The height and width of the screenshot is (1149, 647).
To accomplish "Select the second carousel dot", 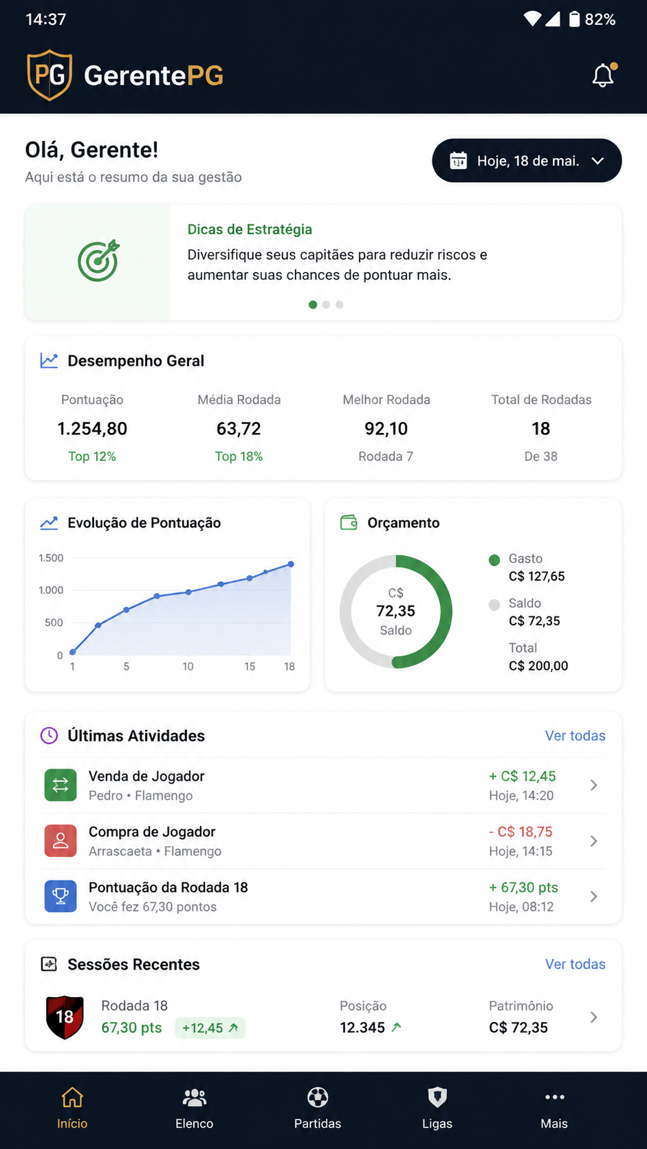I will (327, 304).
